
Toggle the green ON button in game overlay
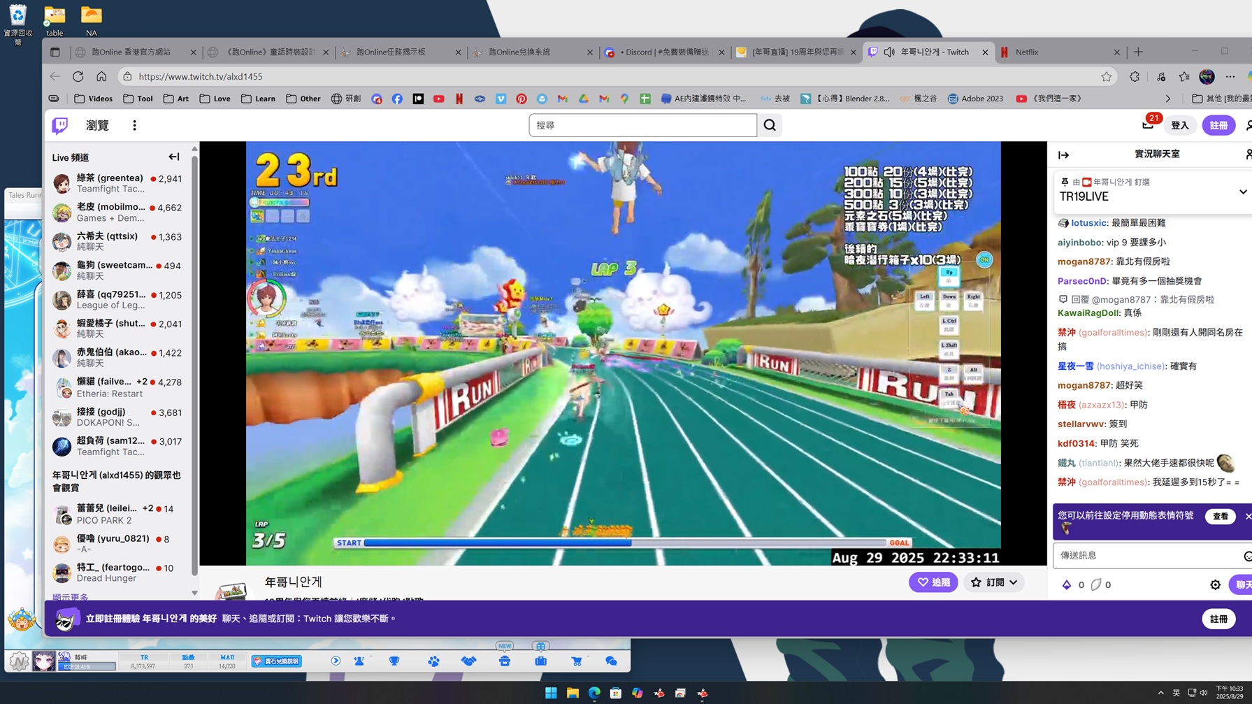point(984,260)
